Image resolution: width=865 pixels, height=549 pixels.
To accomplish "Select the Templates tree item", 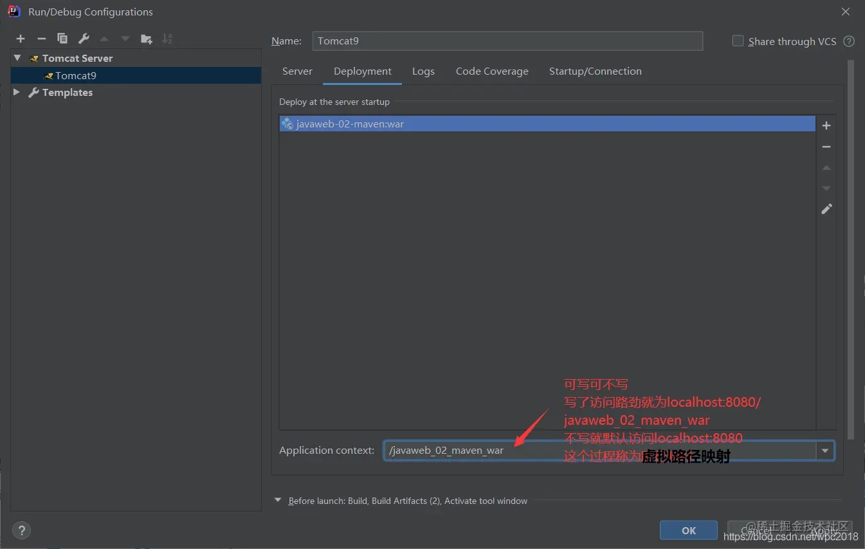I will click(x=136, y=92).
